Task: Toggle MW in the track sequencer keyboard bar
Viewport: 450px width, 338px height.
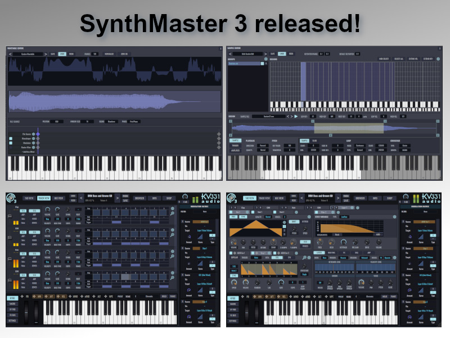Action: (38, 296)
